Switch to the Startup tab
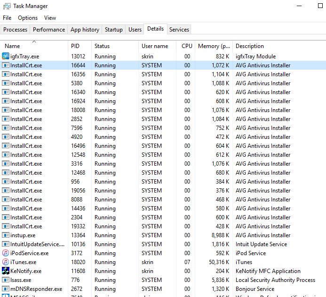The height and width of the screenshot is (297, 326). [x=113, y=30]
